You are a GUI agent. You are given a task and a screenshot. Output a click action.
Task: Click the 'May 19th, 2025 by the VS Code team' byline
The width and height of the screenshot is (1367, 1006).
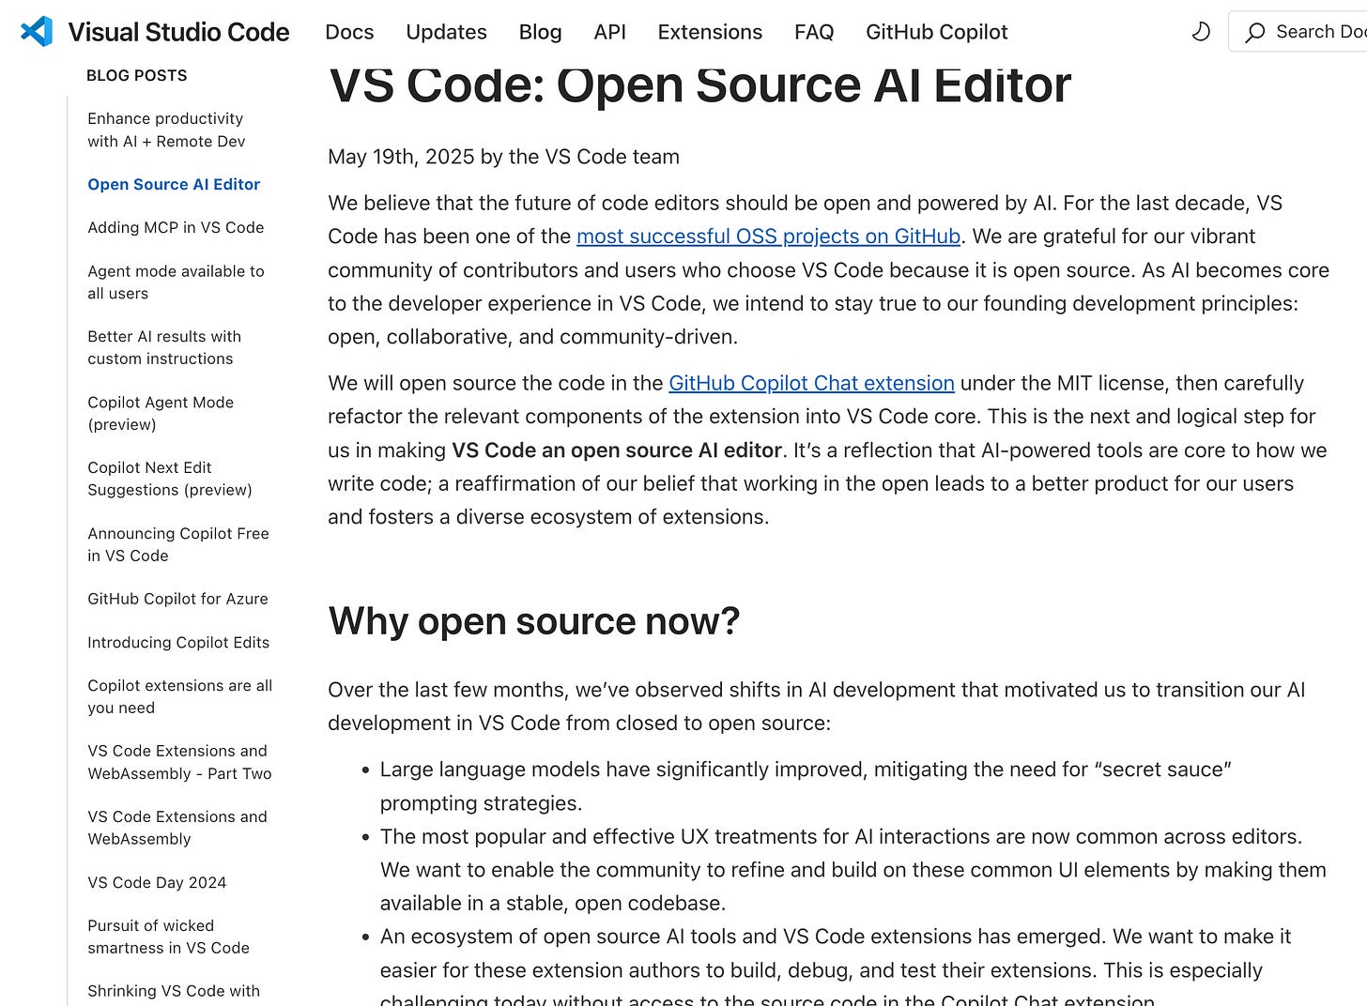(503, 157)
